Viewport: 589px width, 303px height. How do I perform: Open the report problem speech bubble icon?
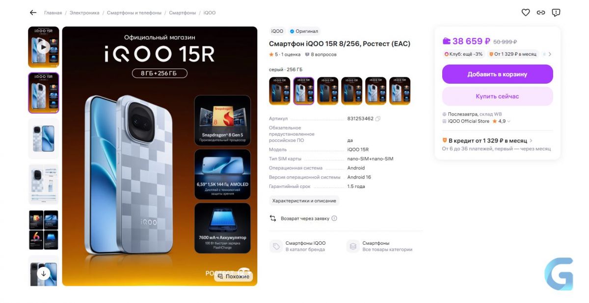point(556,13)
